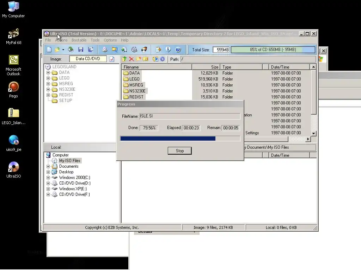Open the Actions menu
The image size is (361, 270).
point(61,40)
